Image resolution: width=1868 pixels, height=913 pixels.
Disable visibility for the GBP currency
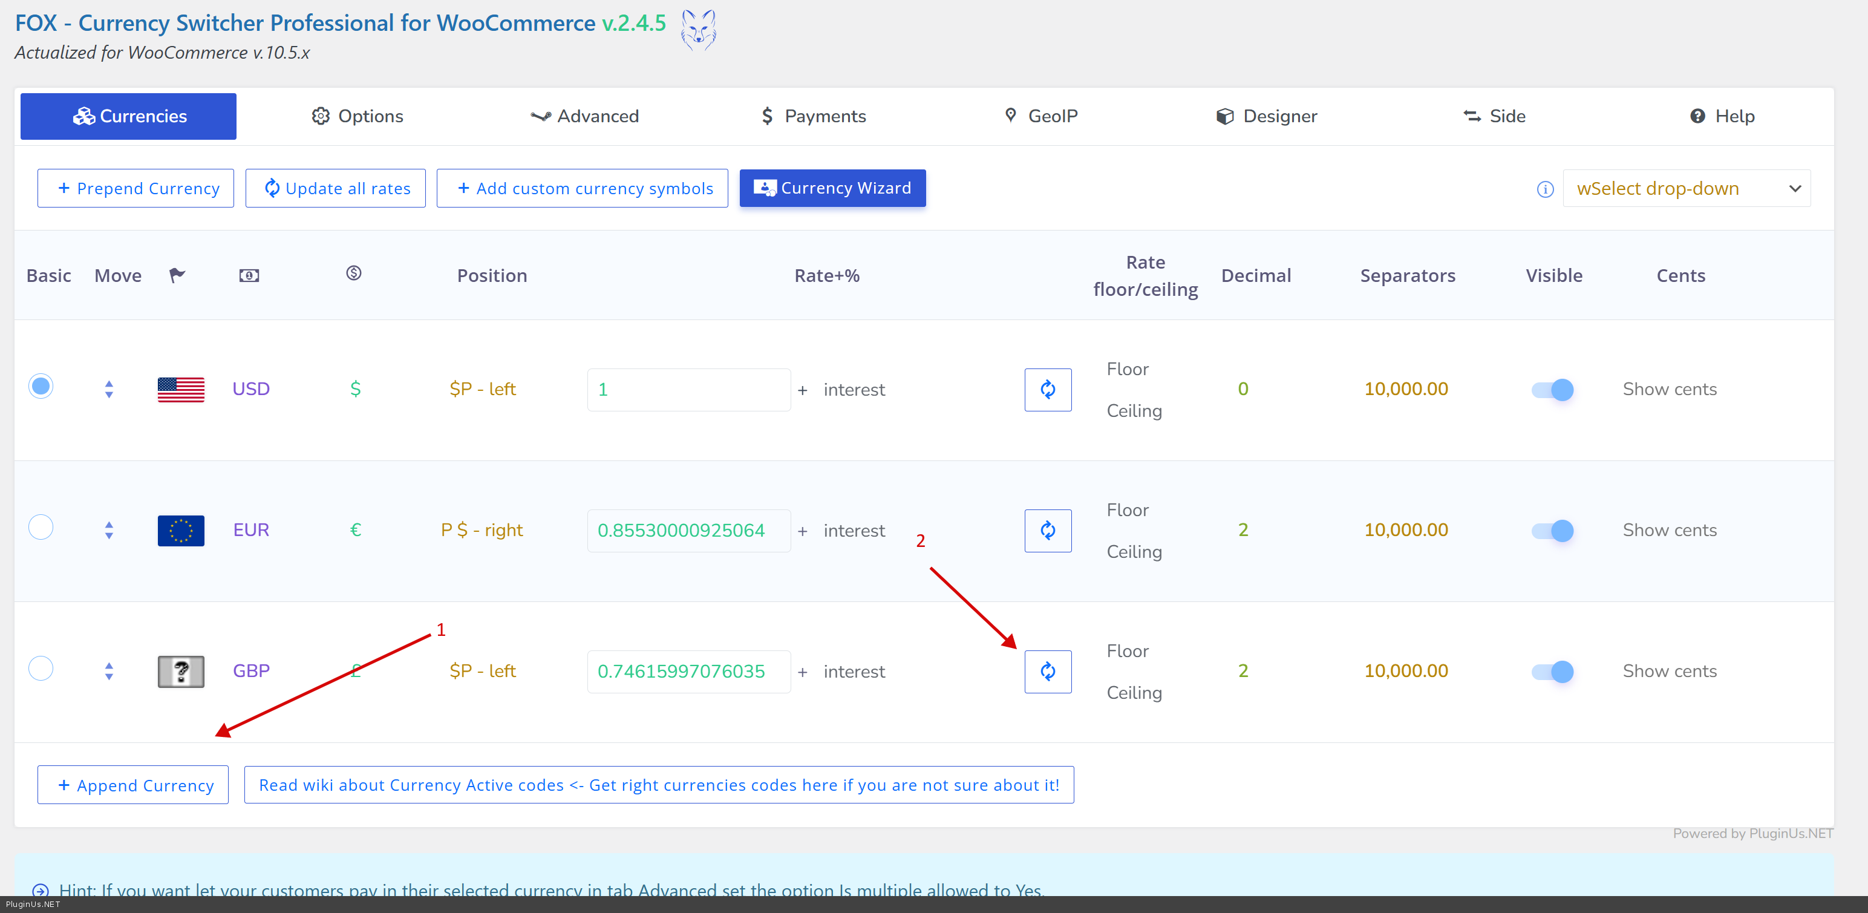[1552, 671]
